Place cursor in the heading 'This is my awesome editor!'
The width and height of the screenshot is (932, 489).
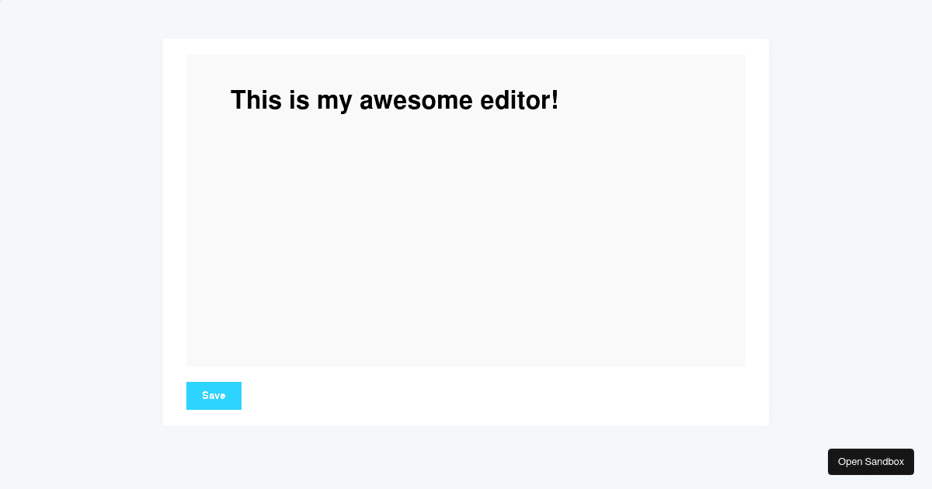click(395, 101)
